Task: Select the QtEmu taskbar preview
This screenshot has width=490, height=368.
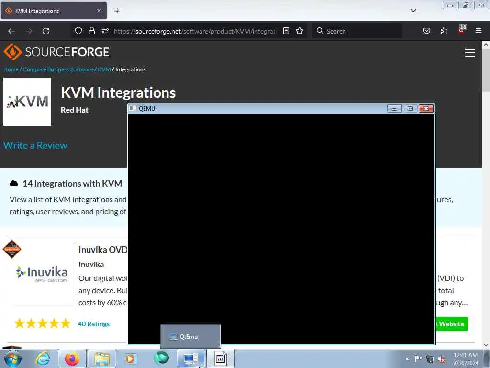Action: point(190,336)
